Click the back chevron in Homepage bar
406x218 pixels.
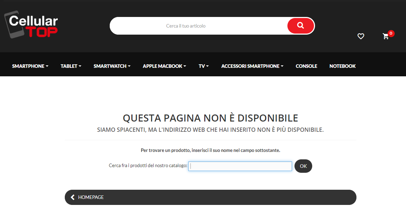(73, 197)
